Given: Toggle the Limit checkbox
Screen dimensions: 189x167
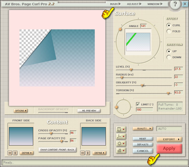Looking at the screenshot, I should tap(138, 104).
